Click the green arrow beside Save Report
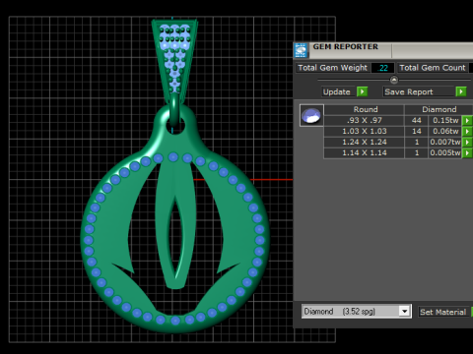473x354 pixels. [461, 91]
